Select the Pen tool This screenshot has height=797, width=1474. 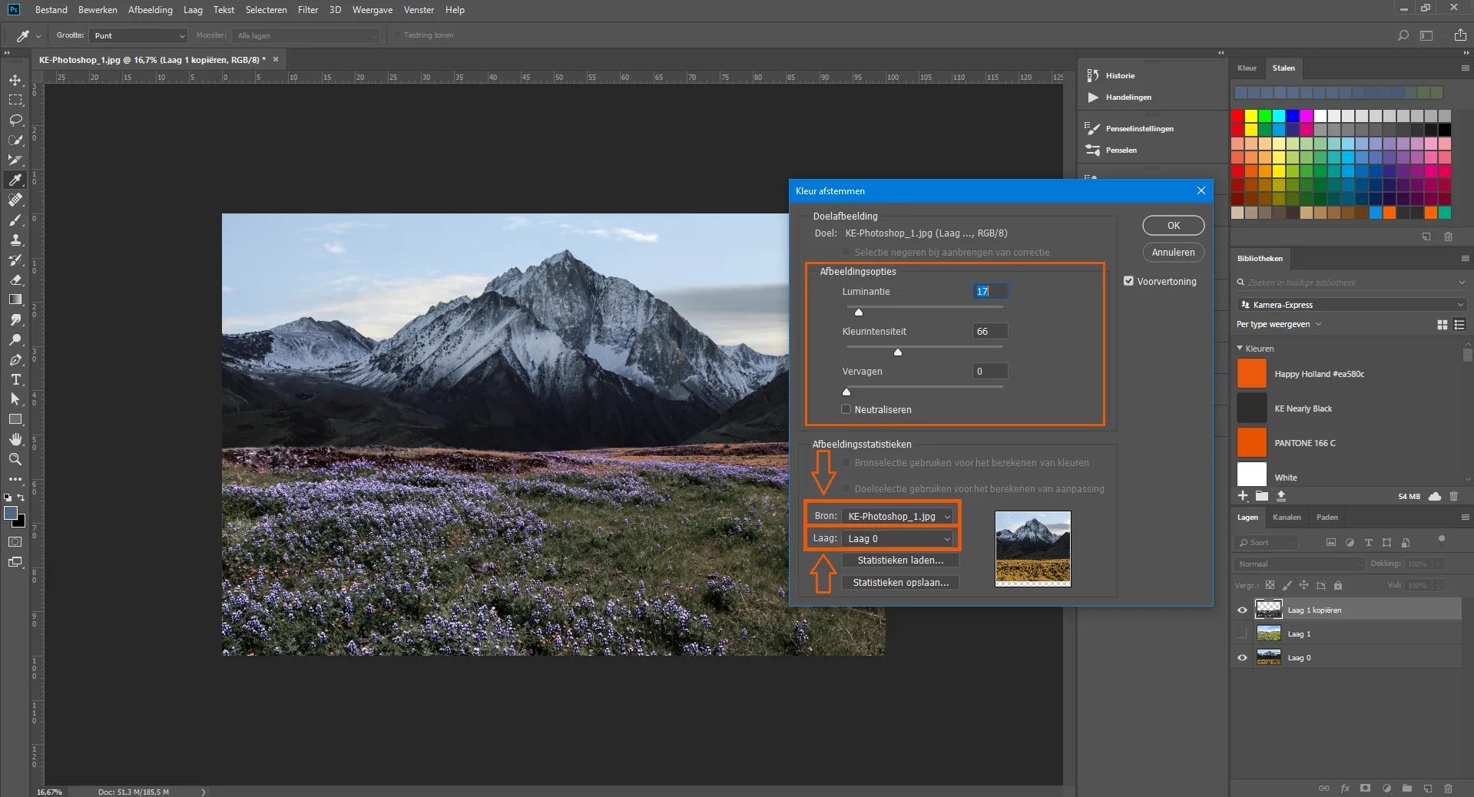click(15, 359)
